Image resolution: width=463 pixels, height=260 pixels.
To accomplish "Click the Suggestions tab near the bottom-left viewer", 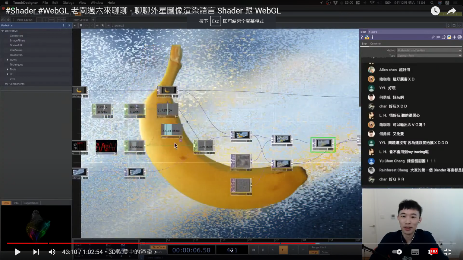I will coord(30,203).
